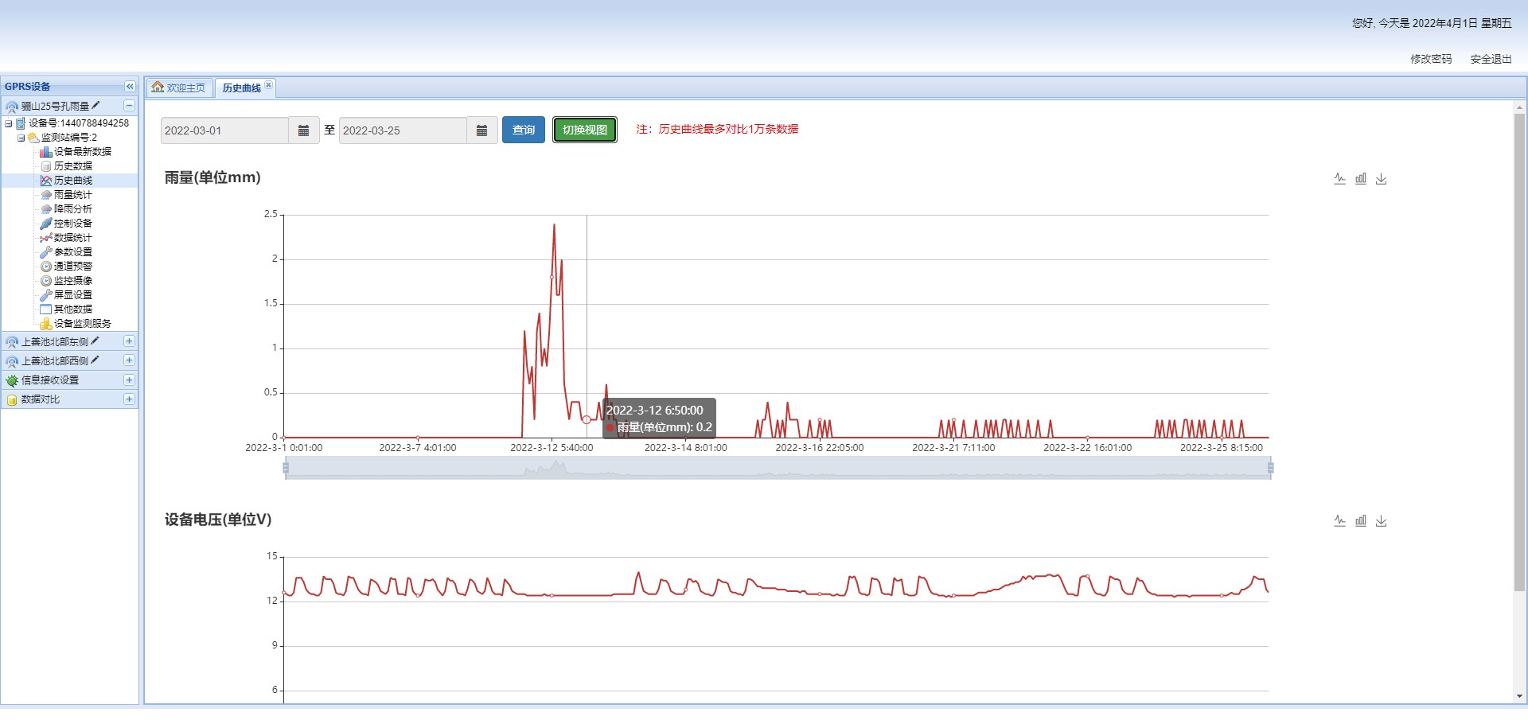
Task: Click the 切换视图 switch view button
Action: (x=585, y=130)
